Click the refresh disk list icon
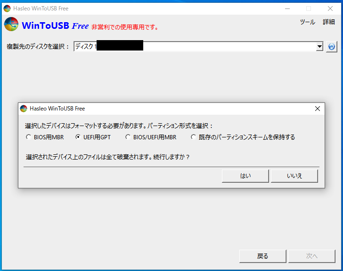 click(x=331, y=47)
